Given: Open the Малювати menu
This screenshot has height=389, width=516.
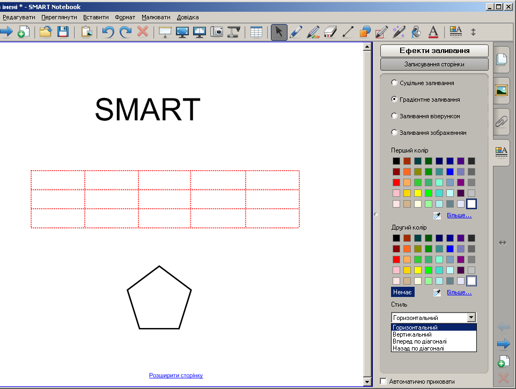Looking at the screenshot, I should coord(156,17).
